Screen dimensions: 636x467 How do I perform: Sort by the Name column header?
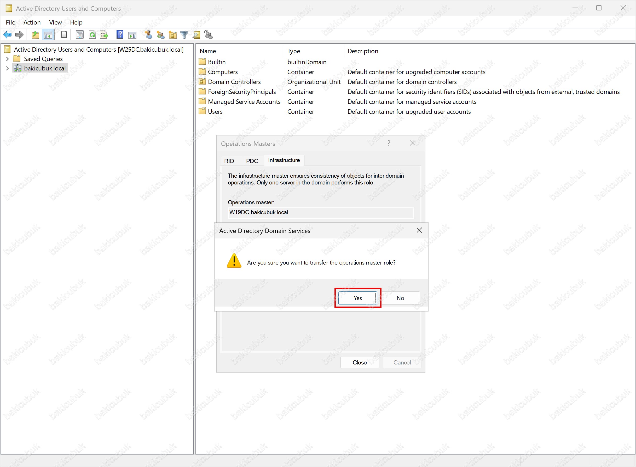(x=240, y=51)
